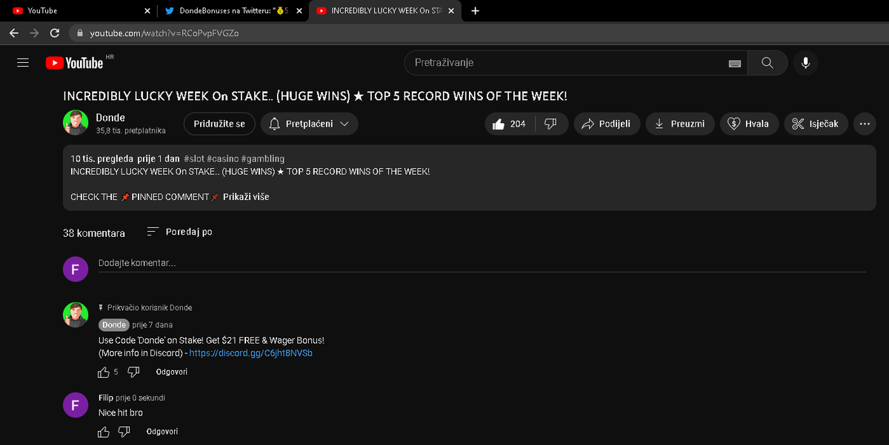This screenshot has height=445, width=889.
Task: Click the #gambling hashtag
Action: 263,158
